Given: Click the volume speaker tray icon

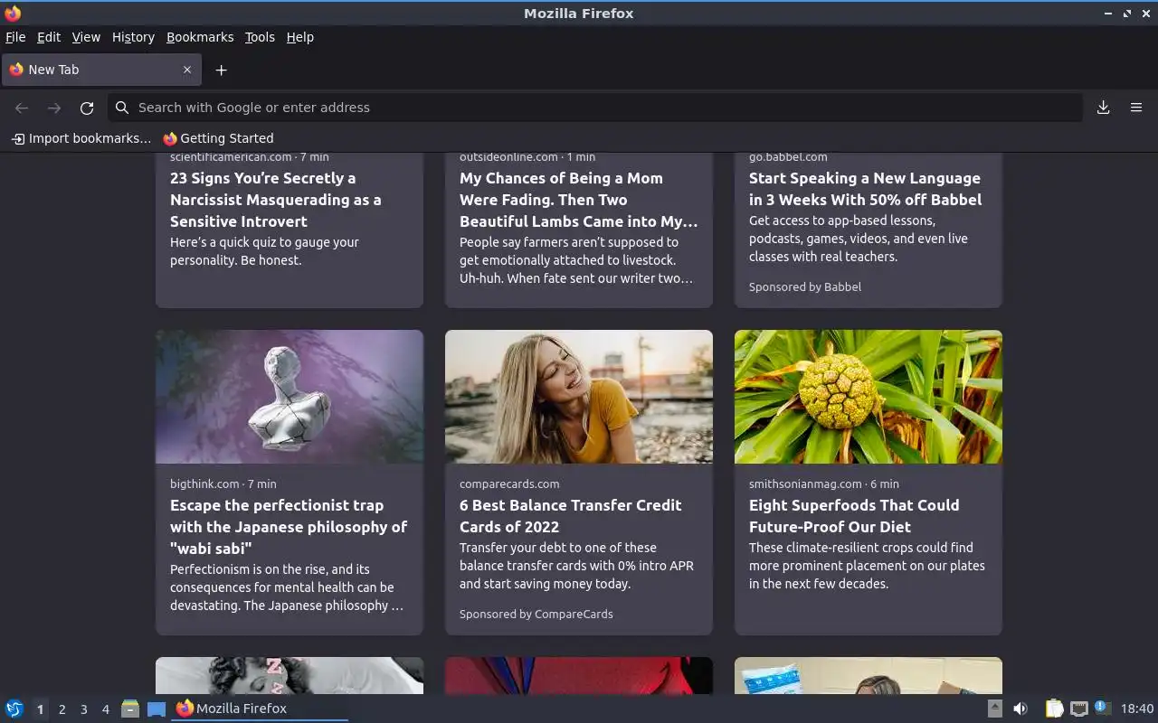Looking at the screenshot, I should pos(1020,709).
